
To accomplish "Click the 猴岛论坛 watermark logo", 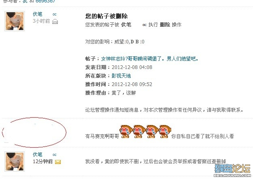I will point(232,169).
